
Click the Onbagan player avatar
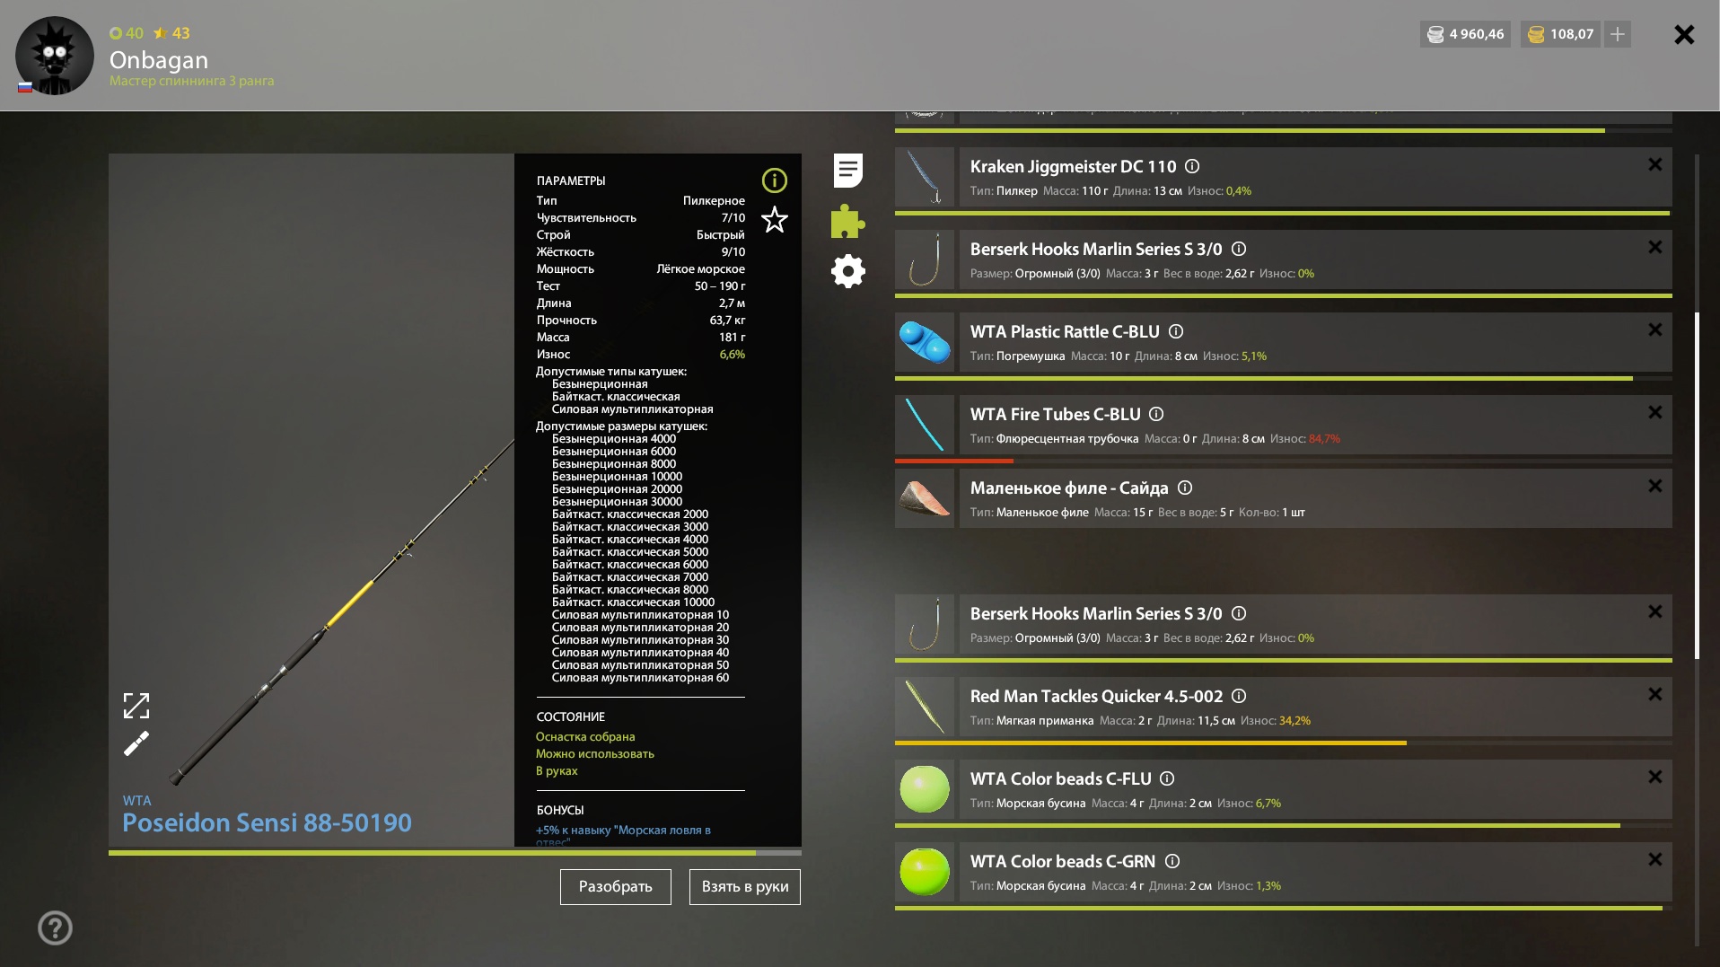click(x=55, y=56)
